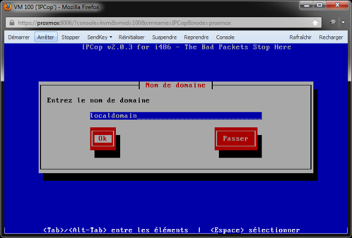The image size is (352, 238).
Task: Click Réinitialiser to reset the VM
Action: tap(131, 37)
